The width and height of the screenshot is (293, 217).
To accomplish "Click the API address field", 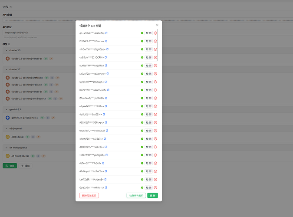I will [148, 33].
